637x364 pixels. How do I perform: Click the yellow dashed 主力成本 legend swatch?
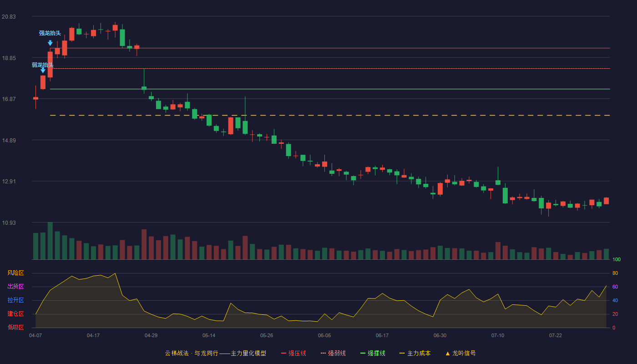coord(402,353)
